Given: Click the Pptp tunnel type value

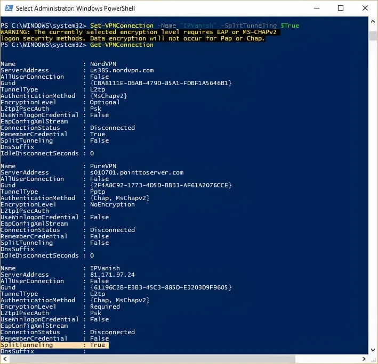Looking at the screenshot, I should [x=98, y=192].
